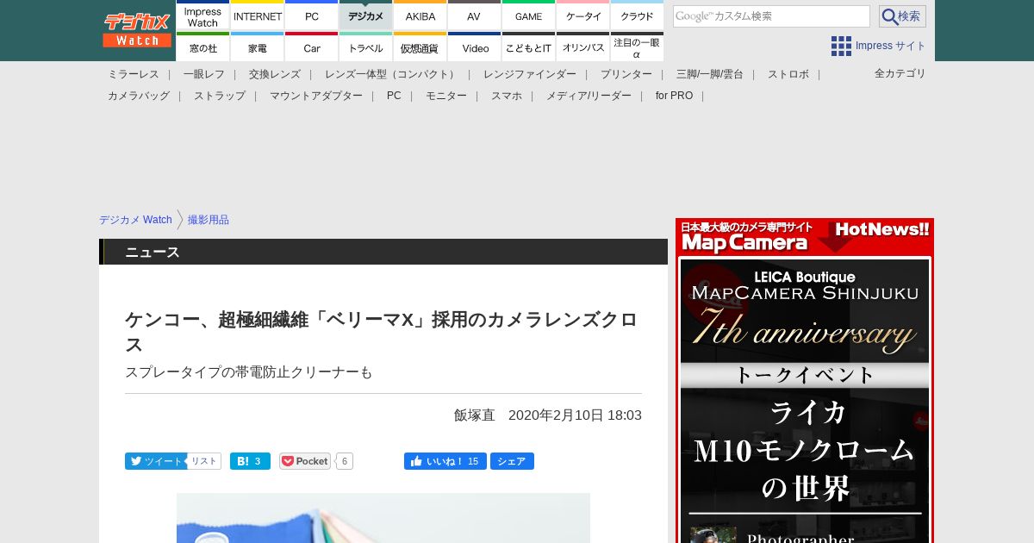Click the search magnifier button
Viewport: 1034px width, 543px height.
point(902,16)
